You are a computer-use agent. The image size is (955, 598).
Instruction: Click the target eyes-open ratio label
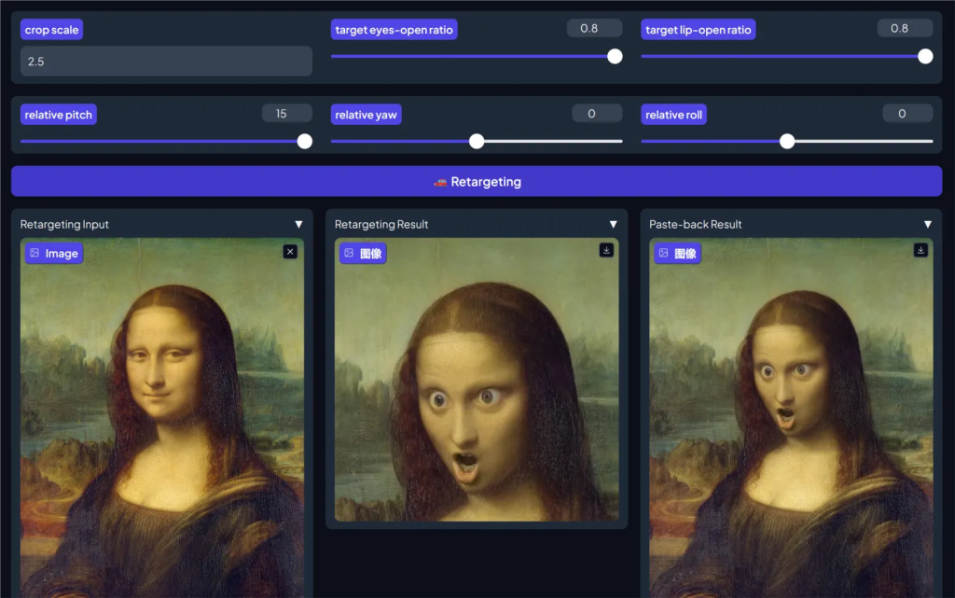tap(394, 29)
